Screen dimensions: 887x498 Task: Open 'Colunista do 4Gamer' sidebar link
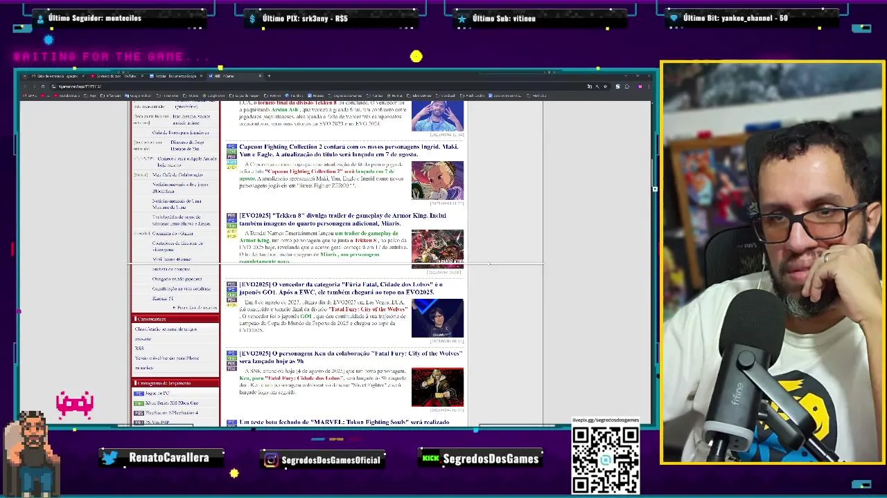pyautogui.click(x=173, y=234)
